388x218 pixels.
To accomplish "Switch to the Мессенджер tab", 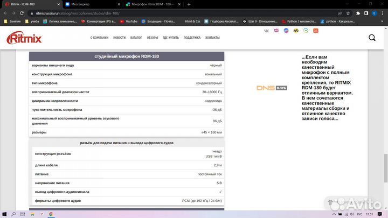I will (x=87, y=4).
